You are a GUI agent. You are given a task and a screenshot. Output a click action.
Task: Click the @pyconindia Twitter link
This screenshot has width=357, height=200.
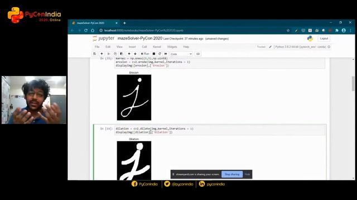(178, 184)
